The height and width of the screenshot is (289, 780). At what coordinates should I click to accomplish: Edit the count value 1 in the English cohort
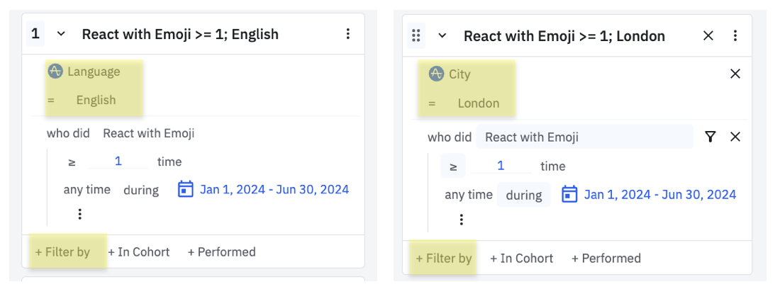point(118,161)
